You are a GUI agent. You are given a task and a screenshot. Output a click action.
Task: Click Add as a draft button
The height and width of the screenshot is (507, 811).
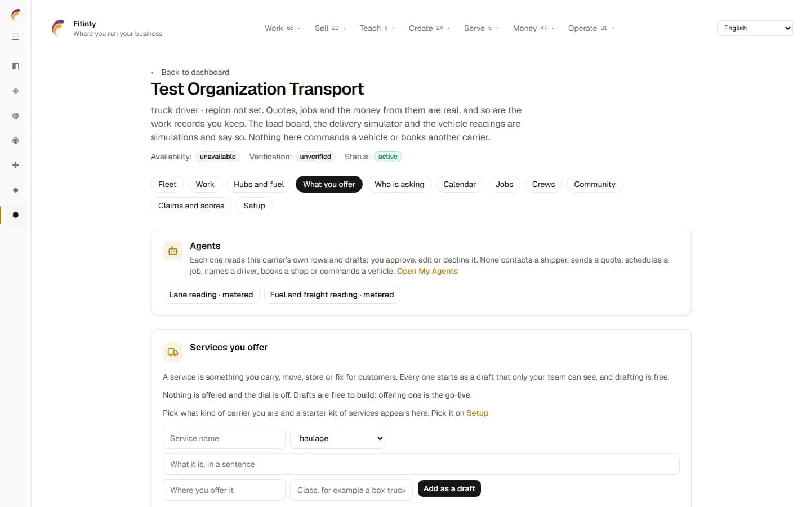tap(449, 488)
